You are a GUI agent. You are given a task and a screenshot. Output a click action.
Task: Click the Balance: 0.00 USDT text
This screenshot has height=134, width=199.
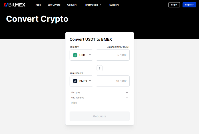pyautogui.click(x=118, y=47)
